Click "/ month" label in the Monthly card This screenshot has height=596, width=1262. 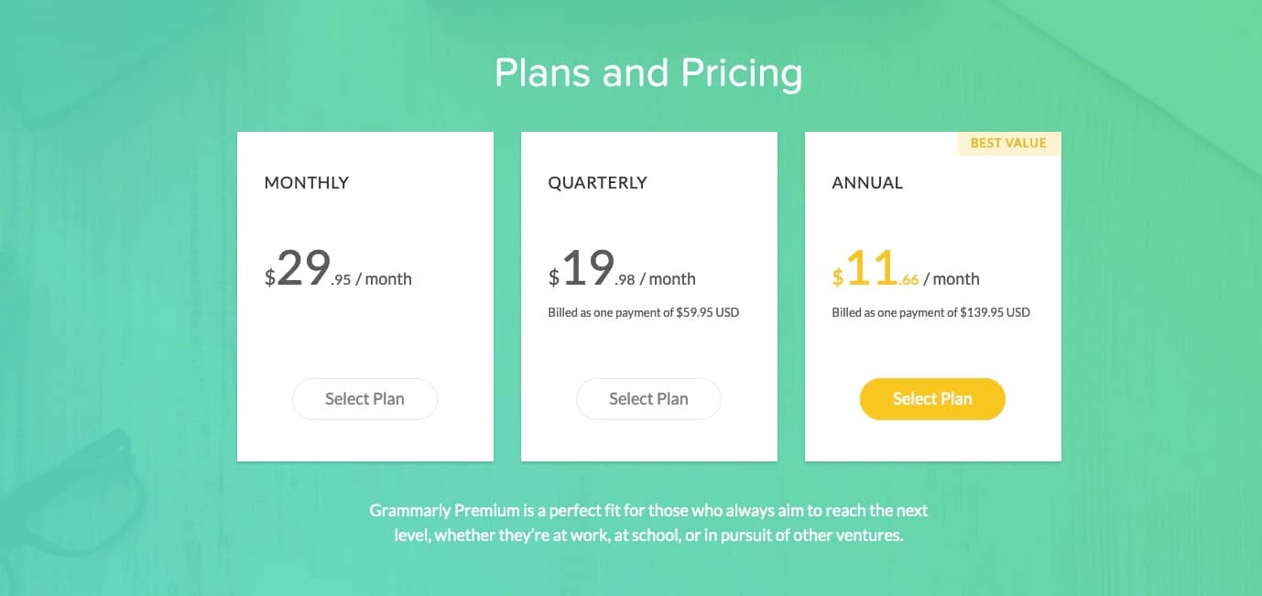384,279
